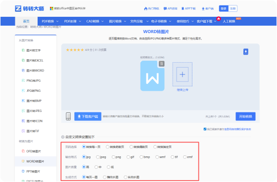
Task: Click the blue download icon at panel top-right
Action: pos(246,52)
